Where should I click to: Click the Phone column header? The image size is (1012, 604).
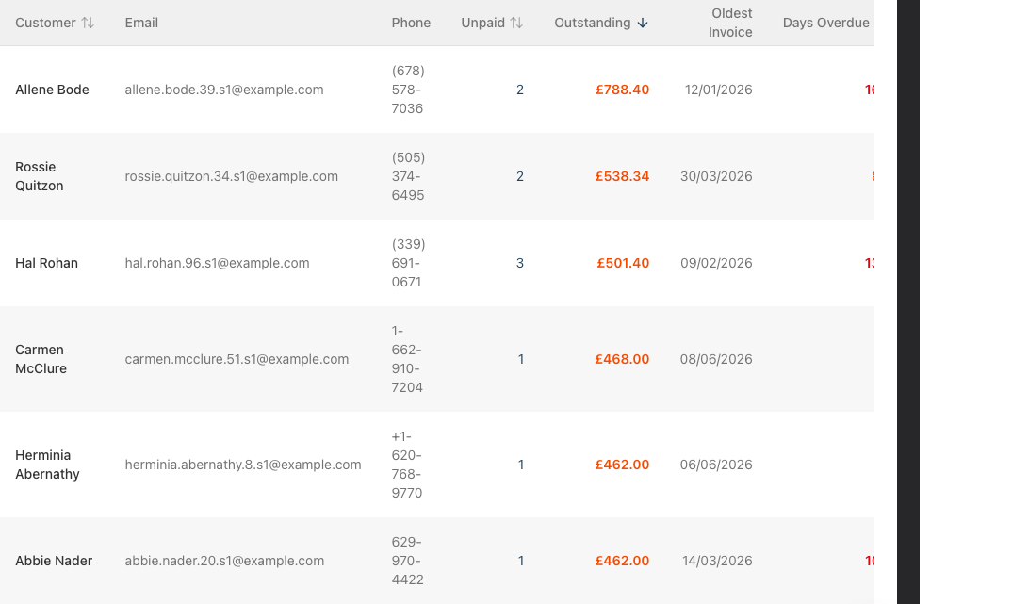click(411, 23)
